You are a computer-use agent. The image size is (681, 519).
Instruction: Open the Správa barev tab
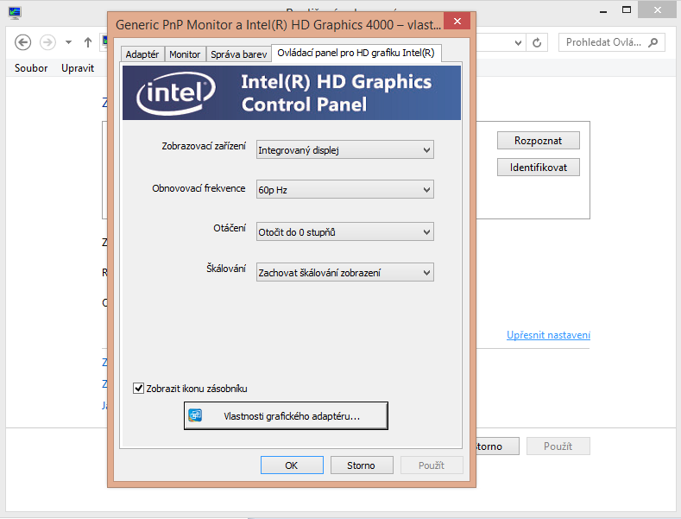[x=238, y=54]
